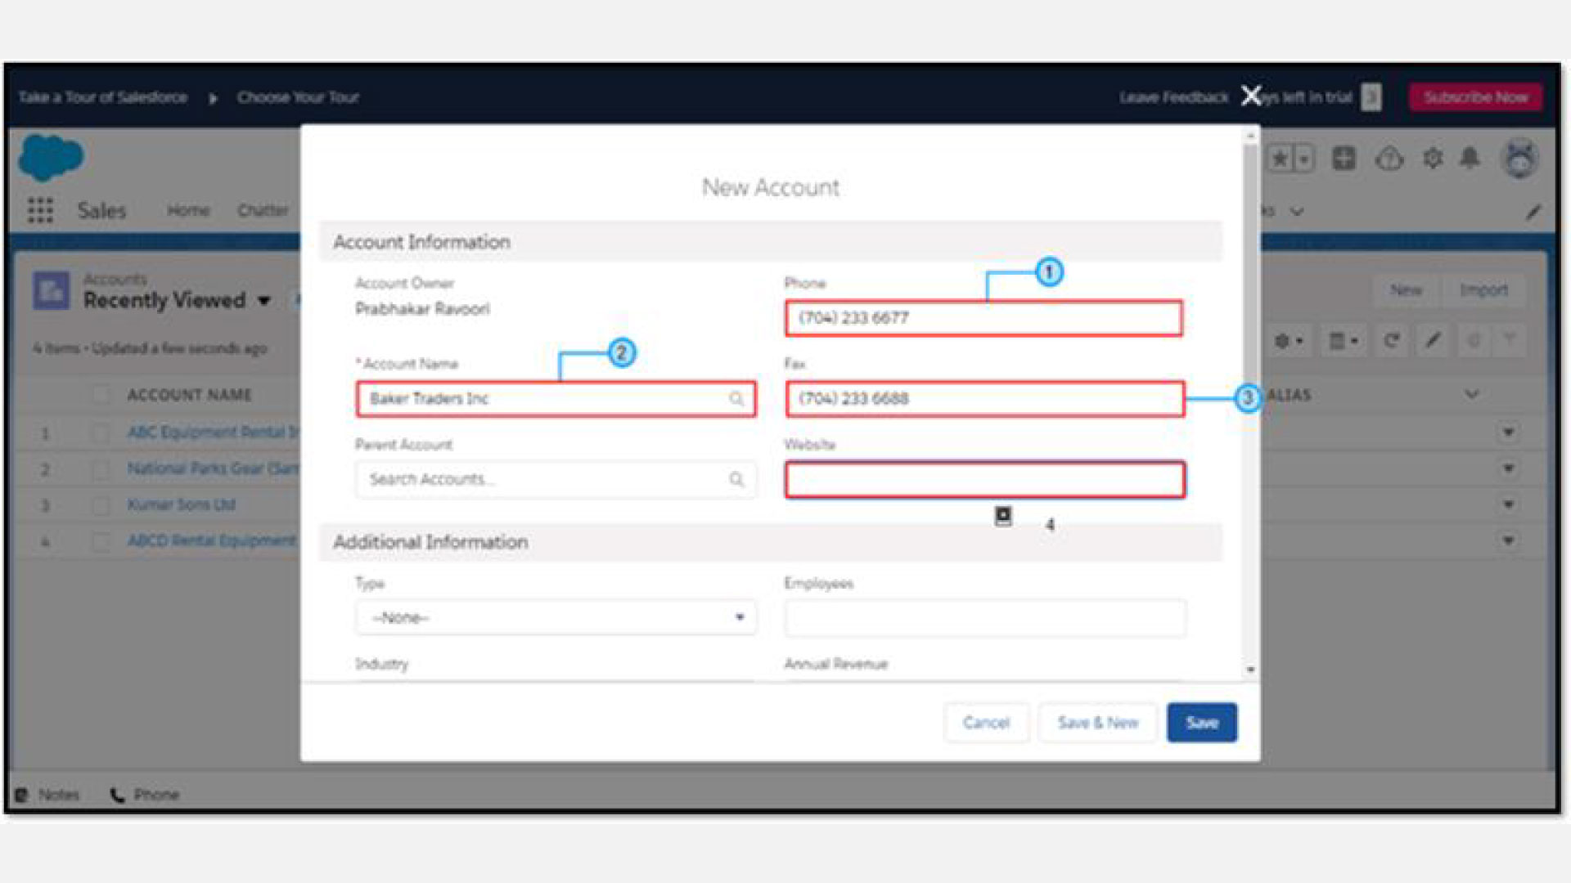Click the global actions plus icon
Image resolution: width=1571 pixels, height=883 pixels.
point(1344,158)
